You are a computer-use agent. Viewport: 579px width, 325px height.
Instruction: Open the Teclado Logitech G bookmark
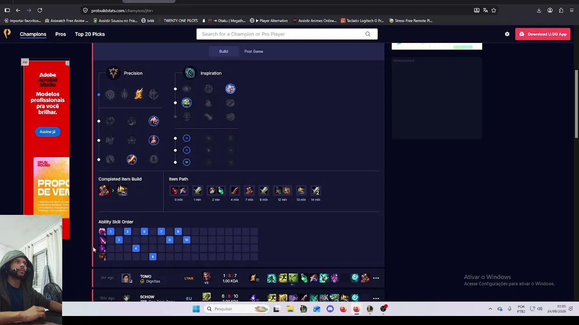(362, 20)
